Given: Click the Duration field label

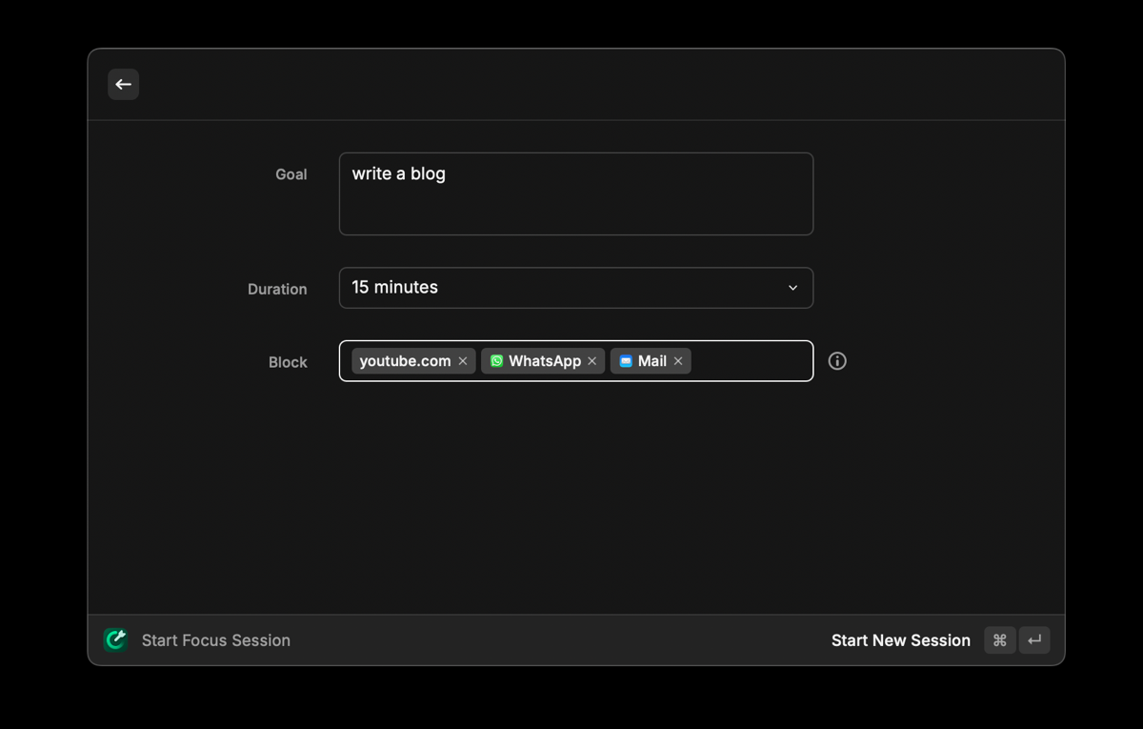Looking at the screenshot, I should [277, 290].
